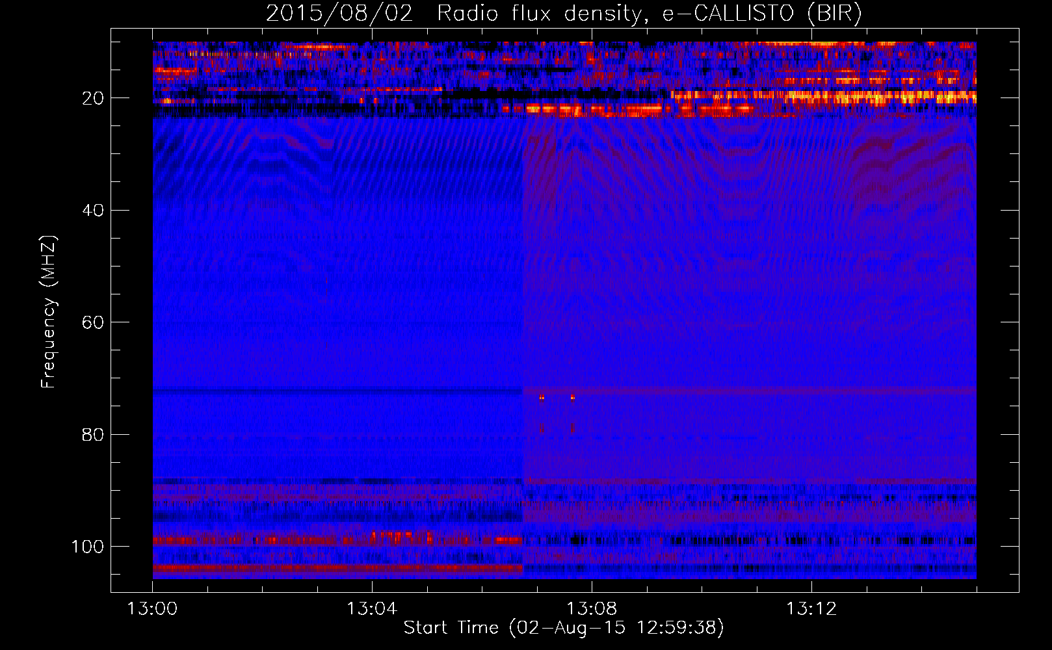The image size is (1052, 650).
Task: Click the 60 frequency tick label
Action: 93,322
